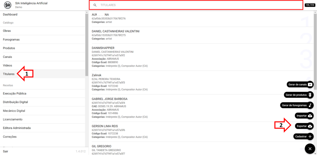Image resolution: width=317 pixels, height=155 pixels.
Task: Click the plus icon on Cadastrar
Action: [310, 136]
